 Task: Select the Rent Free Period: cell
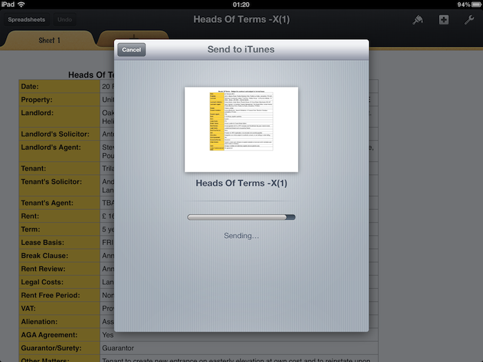tap(59, 295)
